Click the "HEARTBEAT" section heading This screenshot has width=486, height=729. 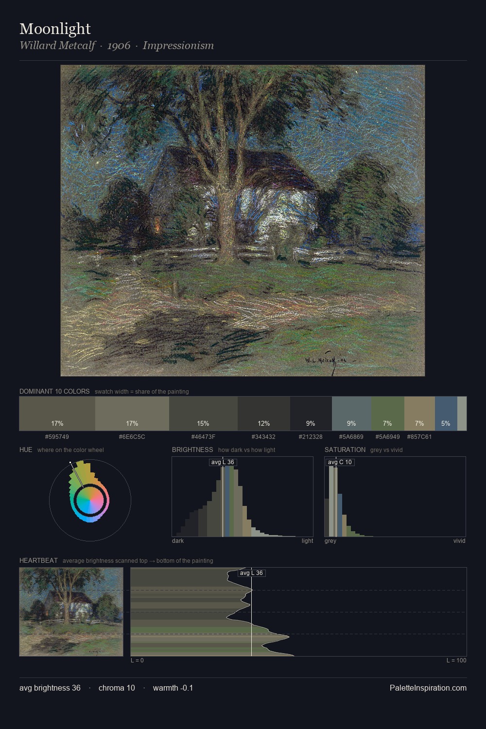pos(38,560)
